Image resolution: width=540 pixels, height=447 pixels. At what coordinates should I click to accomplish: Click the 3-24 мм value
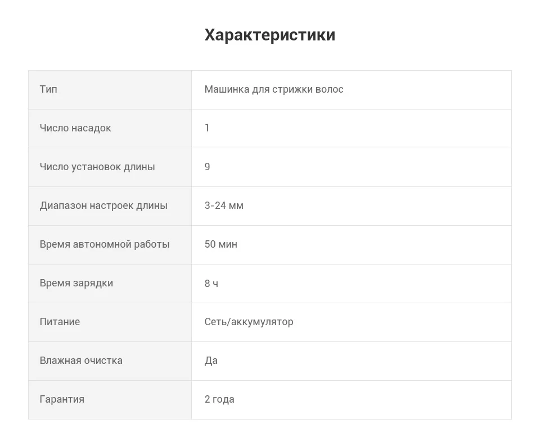224,206
